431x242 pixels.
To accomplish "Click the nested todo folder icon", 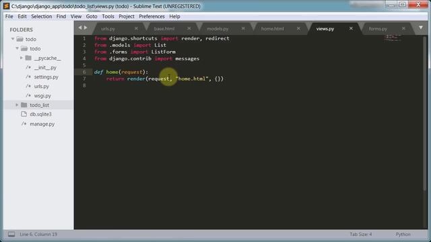I will click(x=24, y=48).
